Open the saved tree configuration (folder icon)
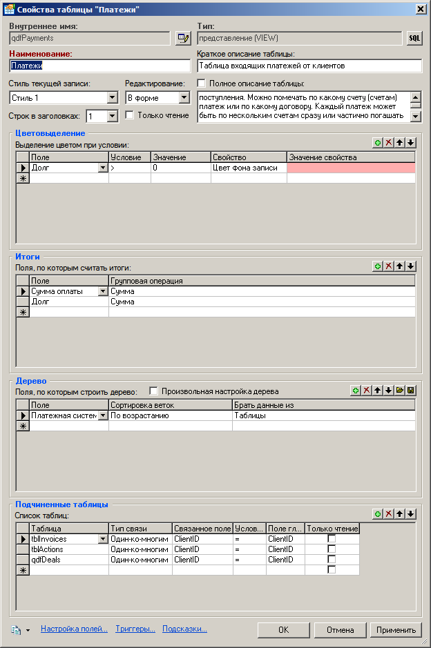 click(399, 391)
